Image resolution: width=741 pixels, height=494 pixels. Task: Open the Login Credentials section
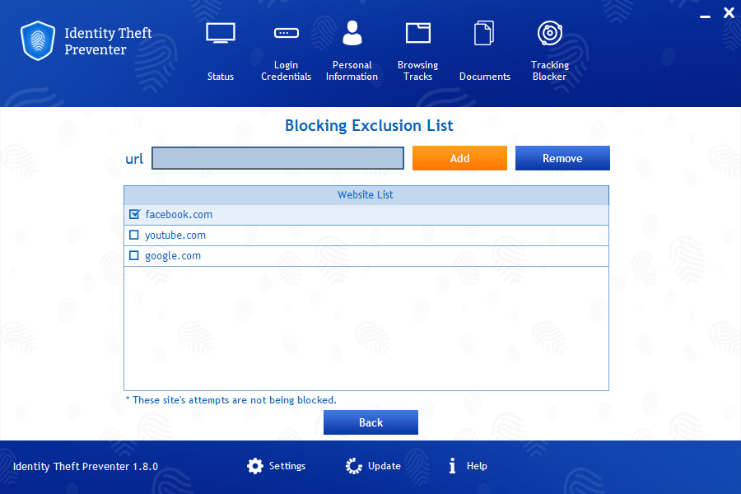pos(286,49)
